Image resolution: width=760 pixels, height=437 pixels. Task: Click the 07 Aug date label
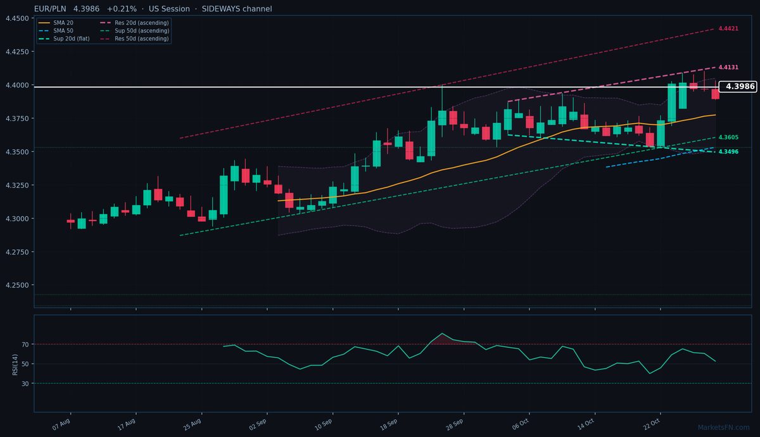(61, 424)
